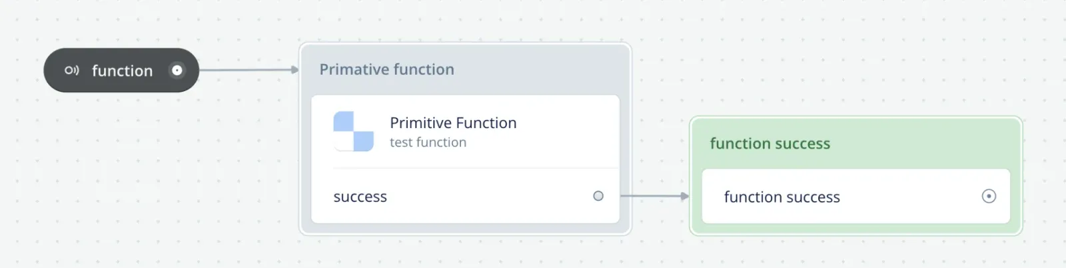Image resolution: width=1066 pixels, height=268 pixels.
Task: Click arrowhead entering function success block
Action: [685, 196]
